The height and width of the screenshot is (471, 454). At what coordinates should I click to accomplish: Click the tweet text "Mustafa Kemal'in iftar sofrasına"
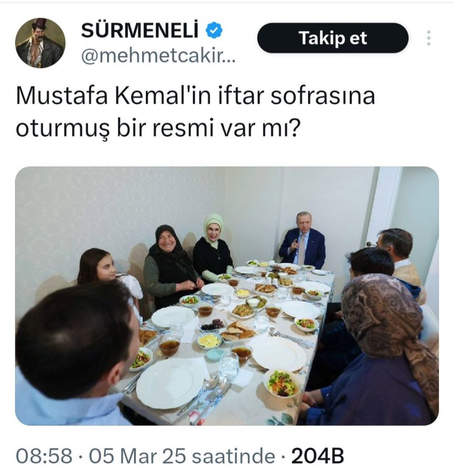coord(195,96)
